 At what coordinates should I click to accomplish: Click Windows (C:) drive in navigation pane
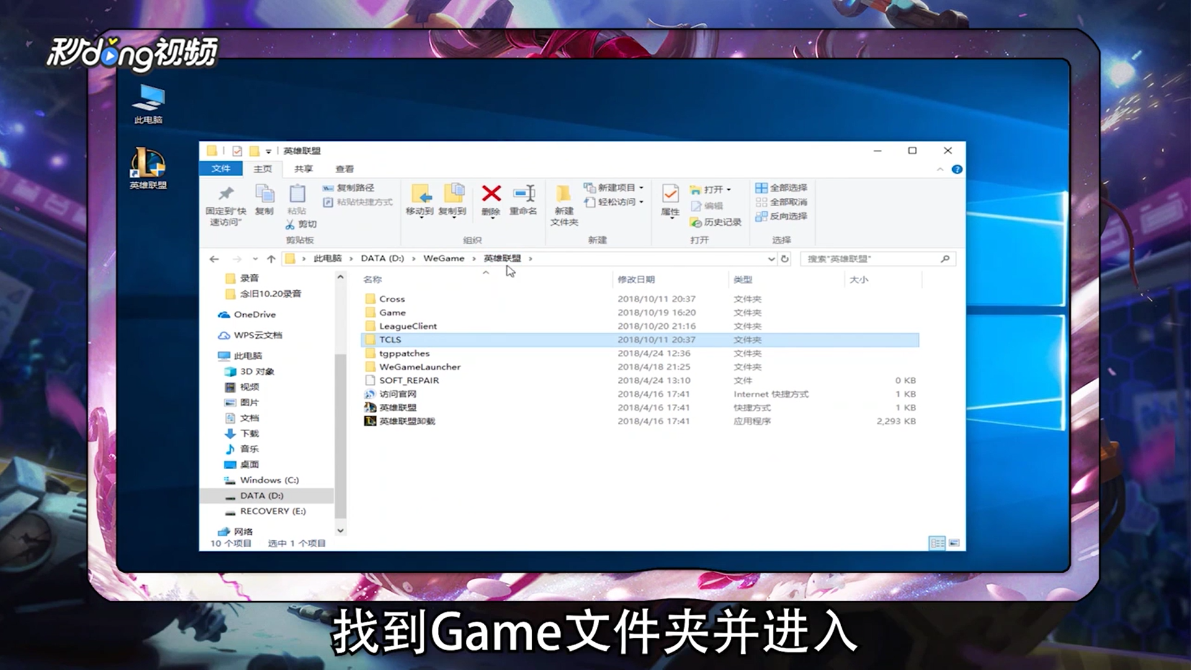pos(262,480)
